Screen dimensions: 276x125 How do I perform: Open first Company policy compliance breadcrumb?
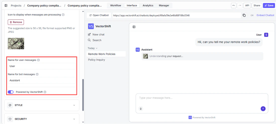[44, 5]
